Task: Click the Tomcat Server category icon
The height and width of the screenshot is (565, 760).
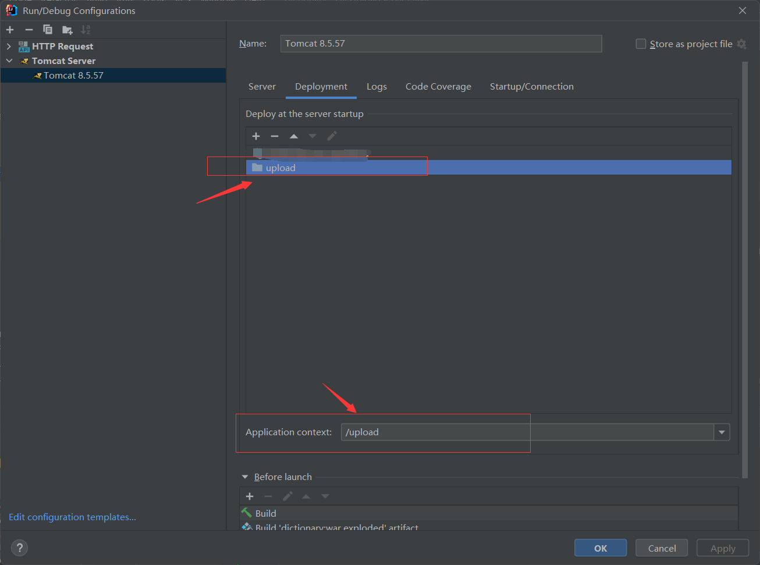Action: (24, 61)
